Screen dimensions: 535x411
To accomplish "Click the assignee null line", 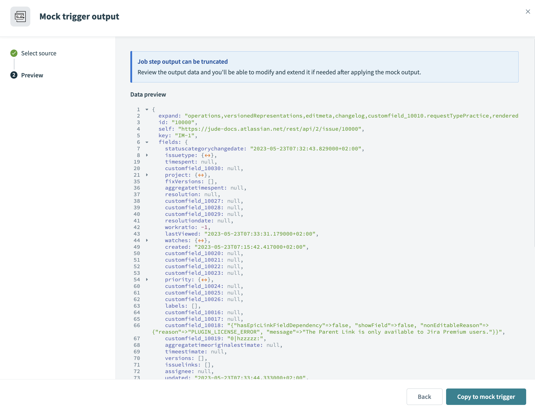I will [x=189, y=371].
